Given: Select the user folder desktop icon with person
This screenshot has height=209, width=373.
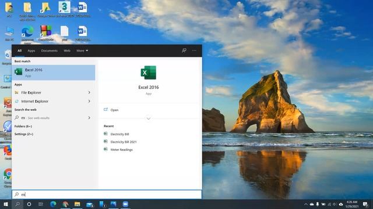Looking at the screenshot, I should [x=9, y=9].
